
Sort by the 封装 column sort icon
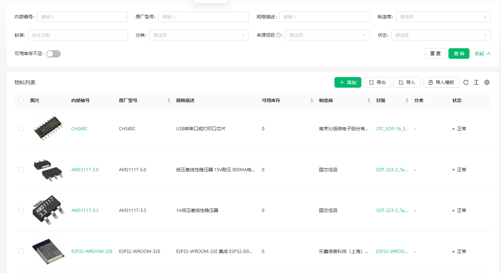407,100
